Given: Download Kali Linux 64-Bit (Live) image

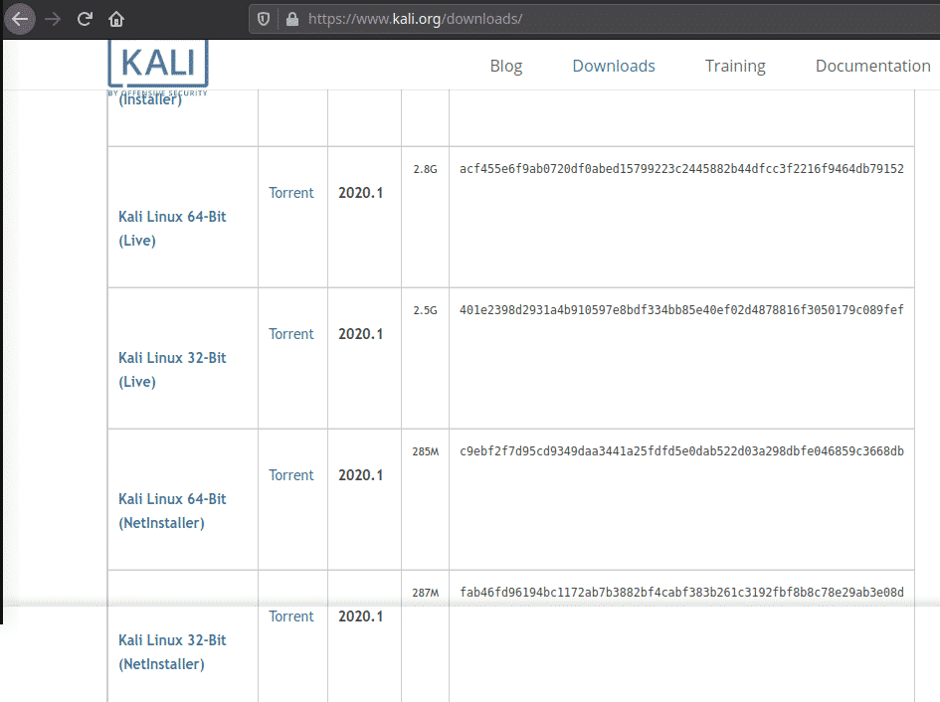Looking at the screenshot, I should pyautogui.click(x=172, y=229).
